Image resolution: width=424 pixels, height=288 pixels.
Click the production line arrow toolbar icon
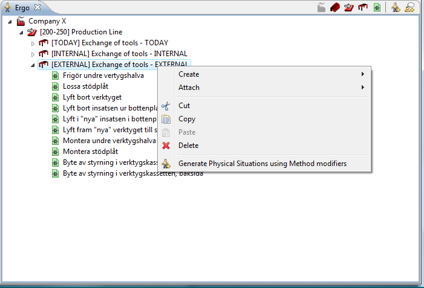click(348, 7)
